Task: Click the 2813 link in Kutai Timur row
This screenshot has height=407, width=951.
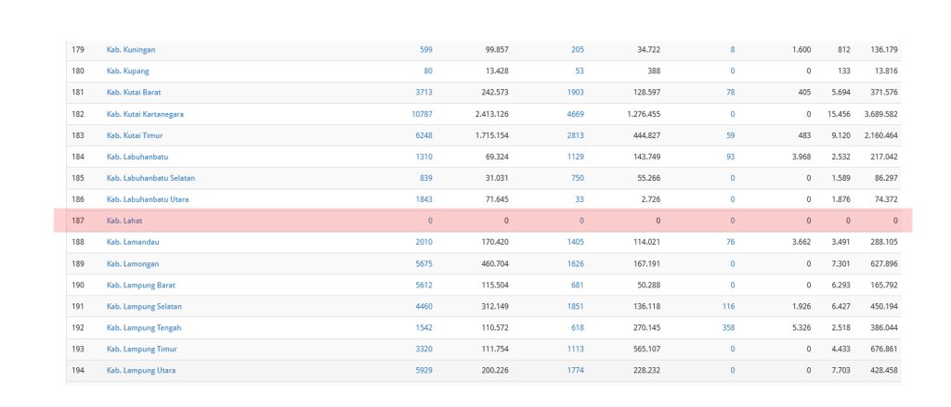Action: 576,135
